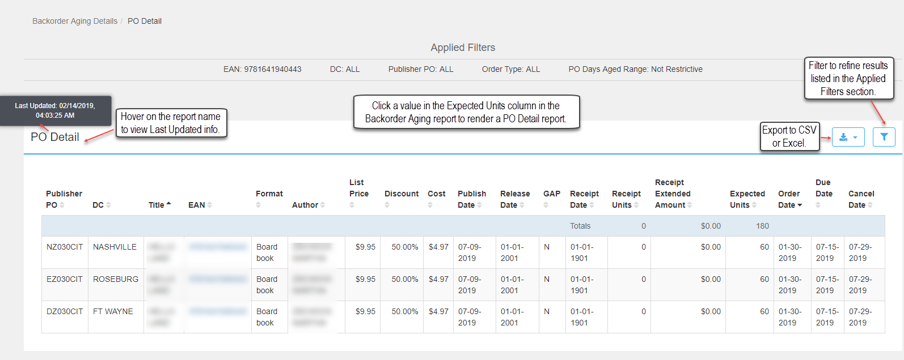This screenshot has width=904, height=360.
Task: Open the export to CSV/Excel download button
Action: (848, 137)
